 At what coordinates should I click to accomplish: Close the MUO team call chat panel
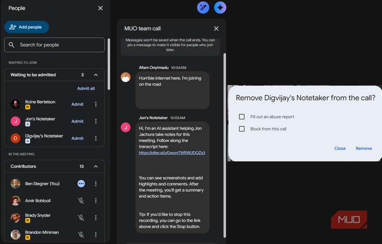[216, 29]
